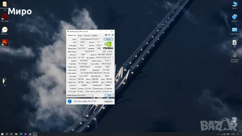This screenshot has width=242, height=136.
Task: Click the Lookup button
Action: tap(108, 39)
